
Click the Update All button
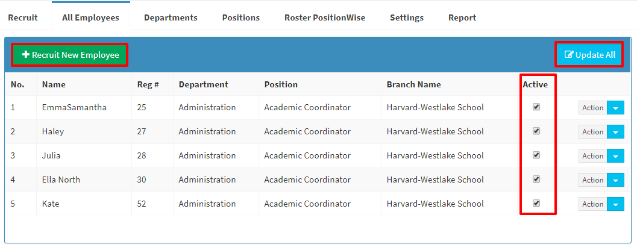point(589,55)
